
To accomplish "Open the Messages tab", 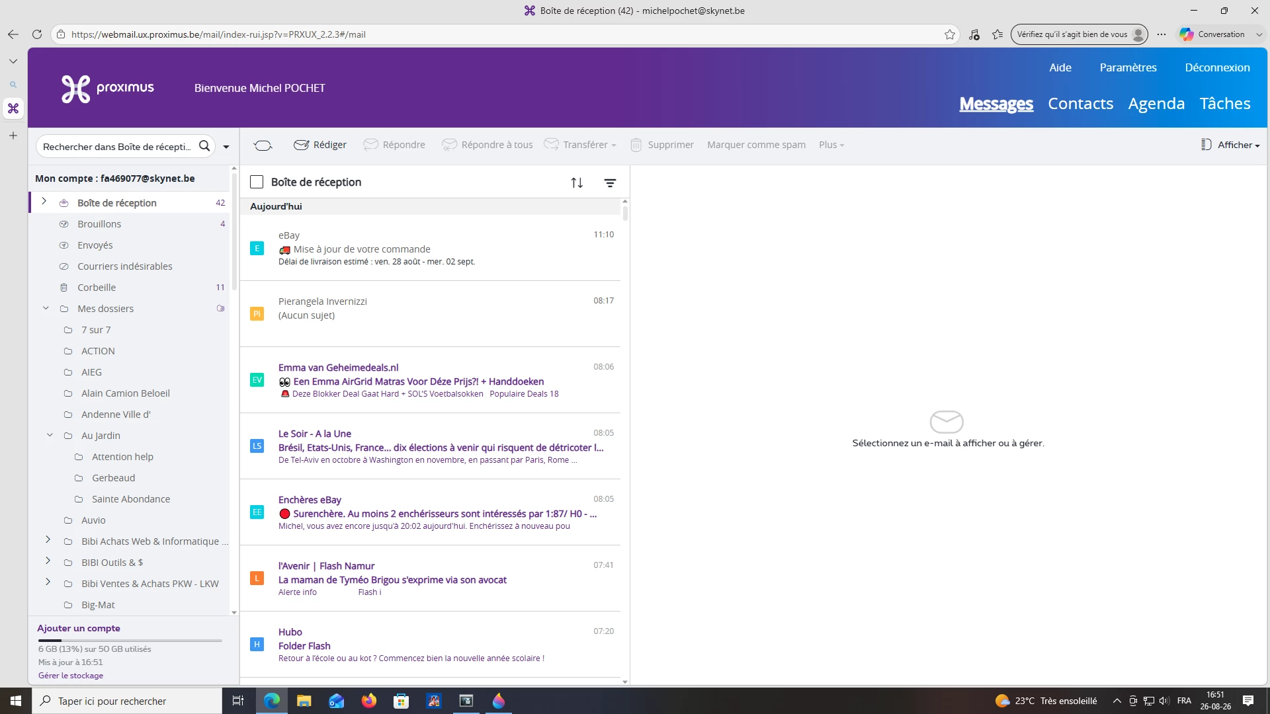I will coord(996,104).
